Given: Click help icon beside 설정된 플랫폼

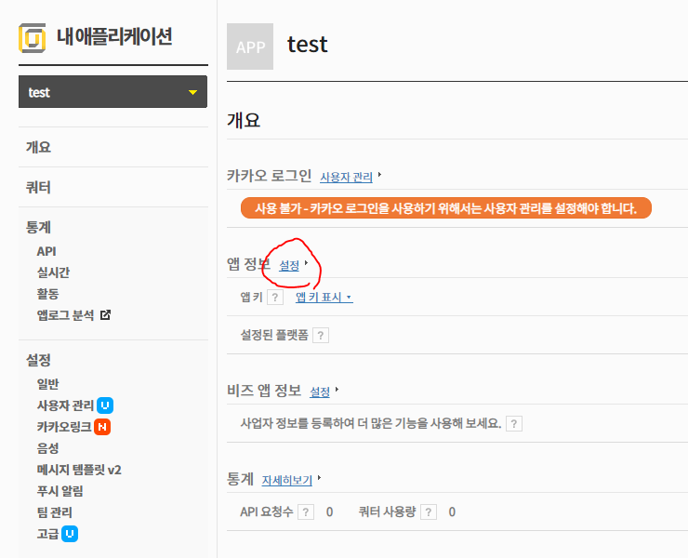Looking at the screenshot, I should (321, 336).
